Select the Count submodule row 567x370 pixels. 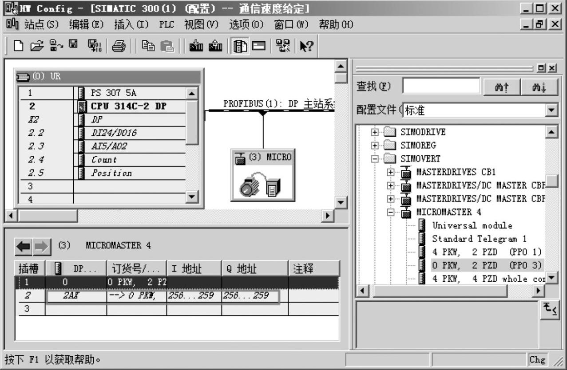(x=102, y=160)
